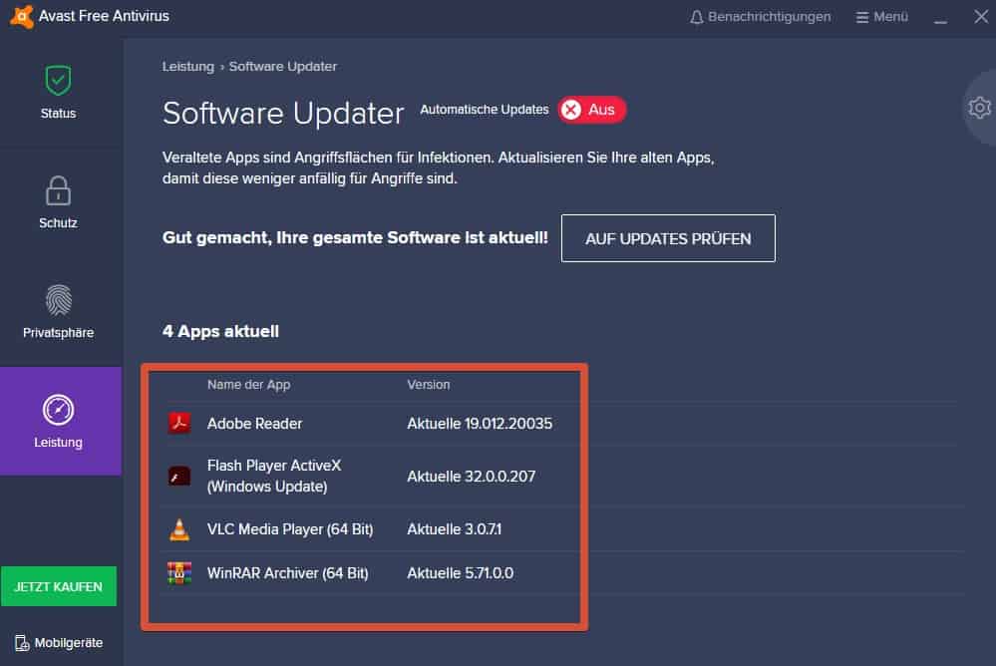The width and height of the screenshot is (996, 666).
Task: Click the Avast logo in title bar
Action: point(21,16)
